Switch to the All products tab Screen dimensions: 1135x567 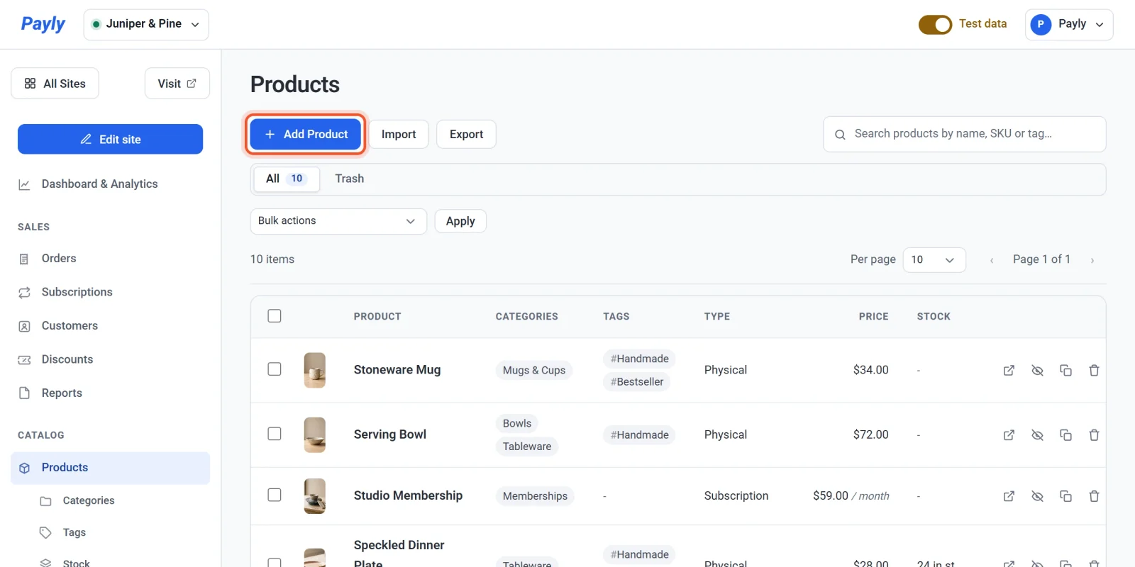click(x=286, y=179)
